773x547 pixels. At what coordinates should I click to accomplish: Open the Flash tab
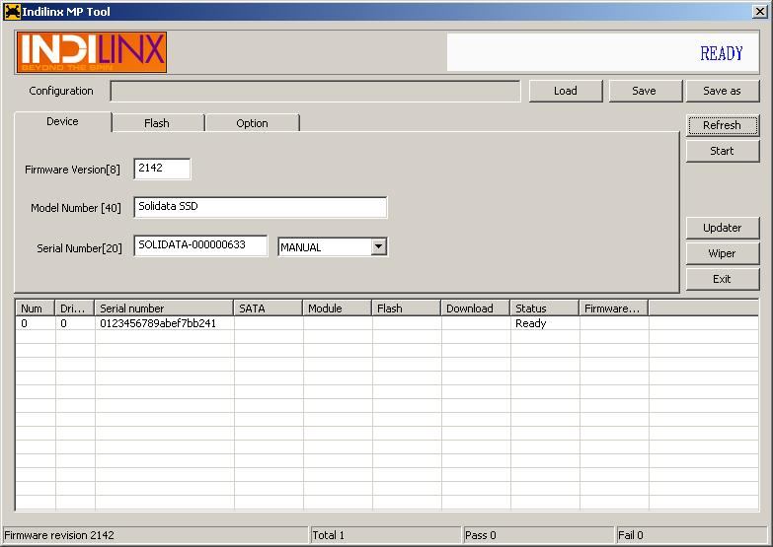coord(157,123)
